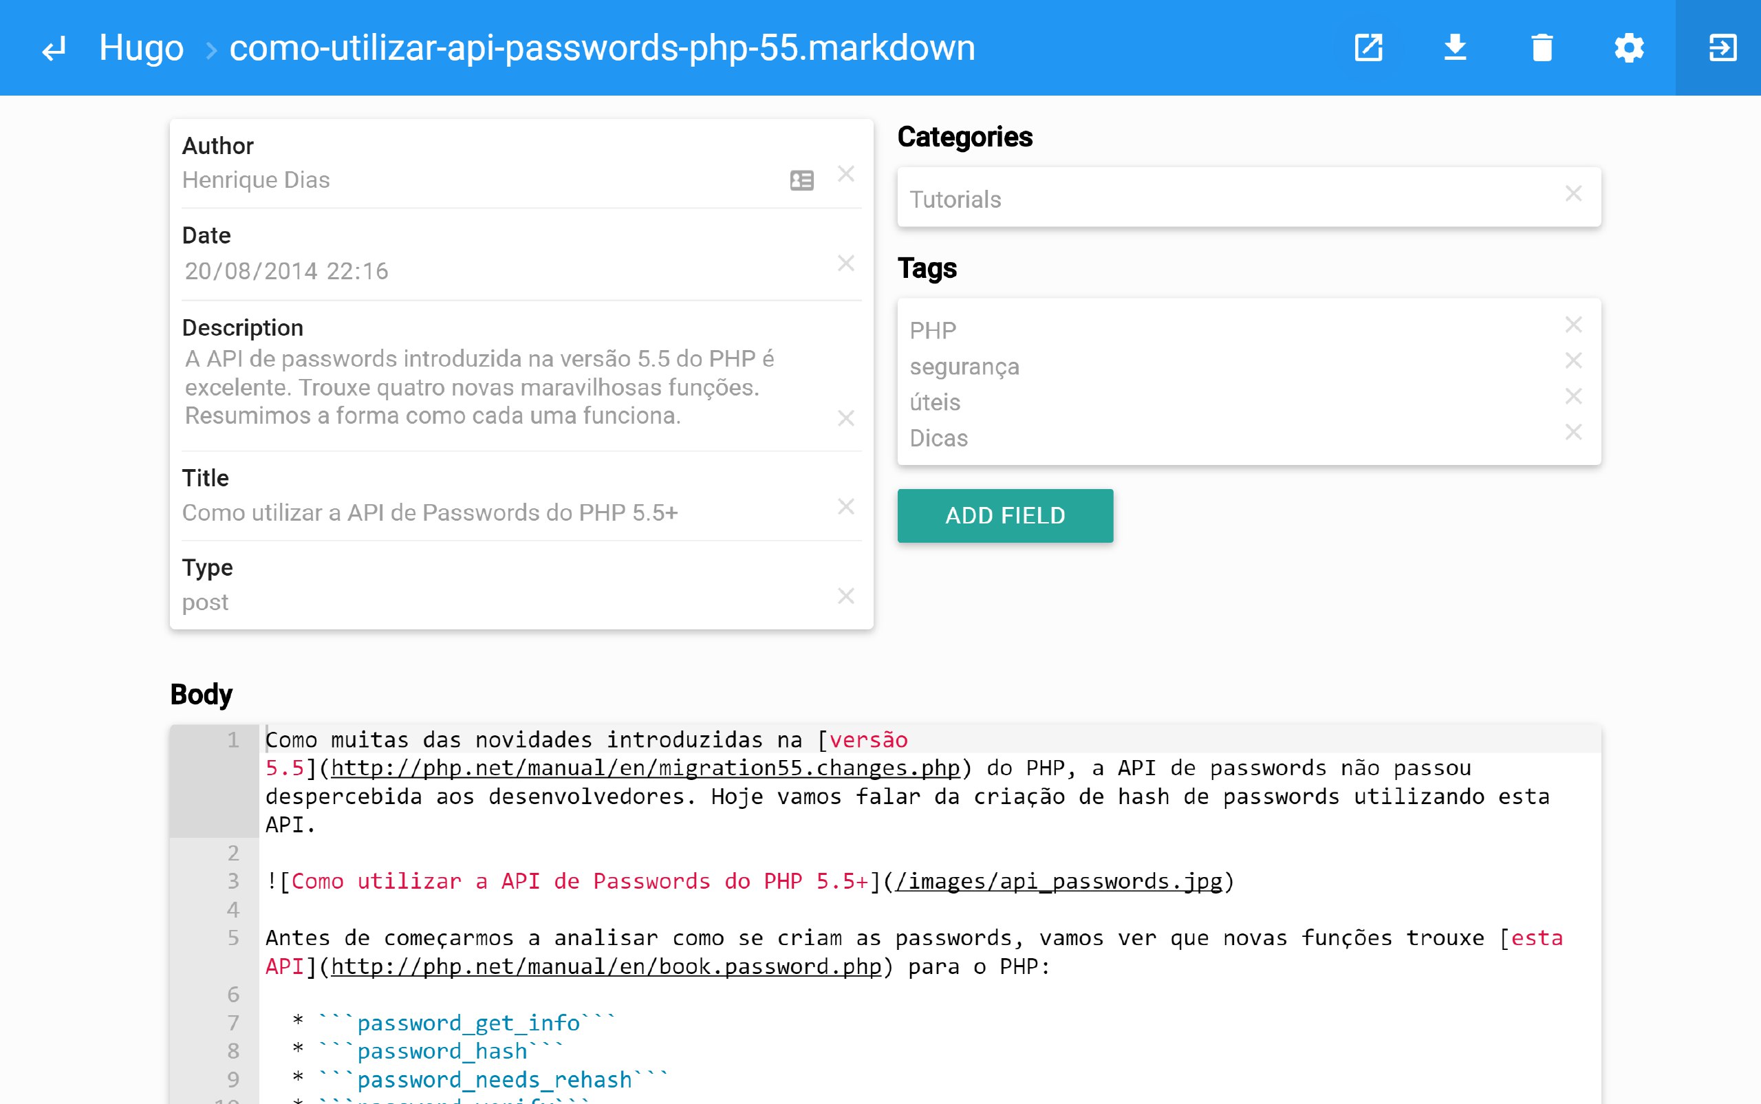Click password_get_info in the editor

pos(468,1023)
